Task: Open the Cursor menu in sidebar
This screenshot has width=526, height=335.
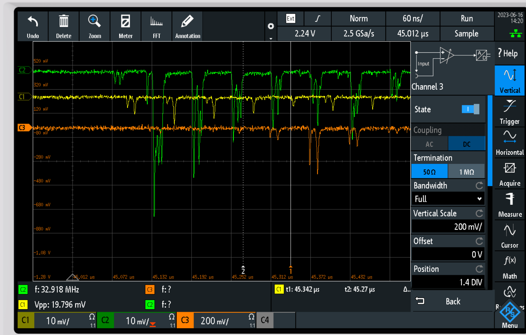Action: (509, 236)
